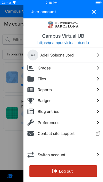Click the Grades bar chart icon
Viewport: 103px width, 182px height.
tap(30, 68)
